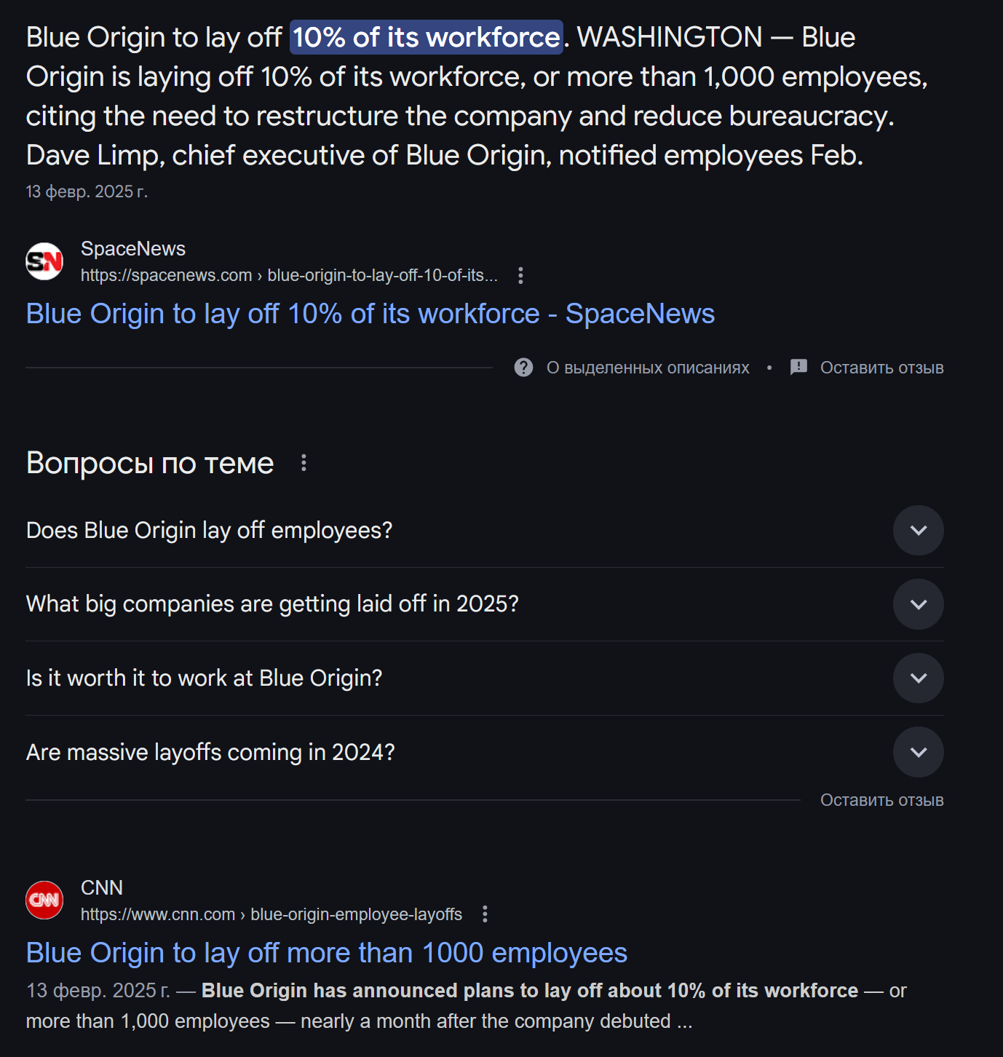The width and height of the screenshot is (1003, 1057).
Task: Click the "Is it worth it to work at Blue Origin?" question
Action: click(x=204, y=678)
